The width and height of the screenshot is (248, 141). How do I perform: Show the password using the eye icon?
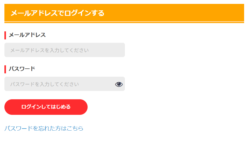(119, 84)
